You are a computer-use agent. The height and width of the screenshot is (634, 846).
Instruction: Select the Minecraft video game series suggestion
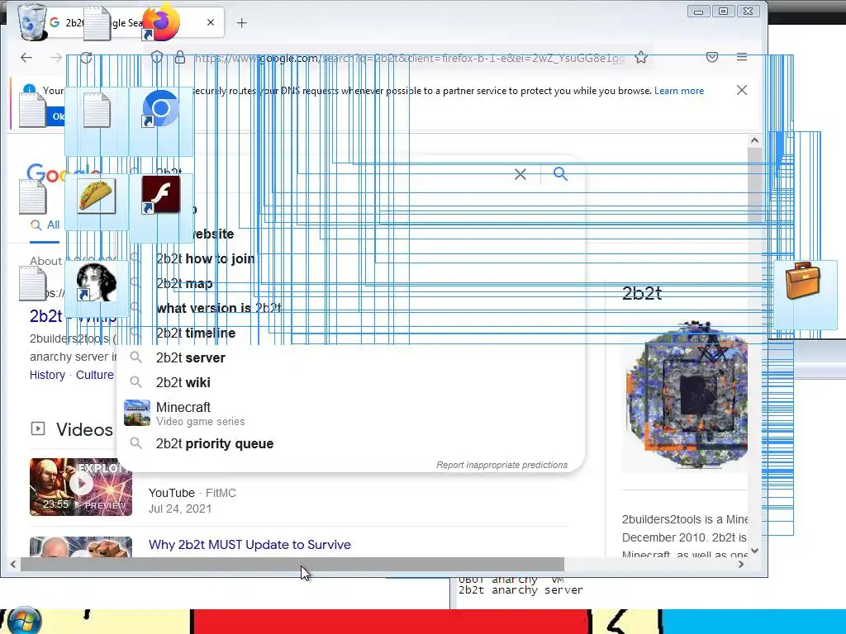350,414
